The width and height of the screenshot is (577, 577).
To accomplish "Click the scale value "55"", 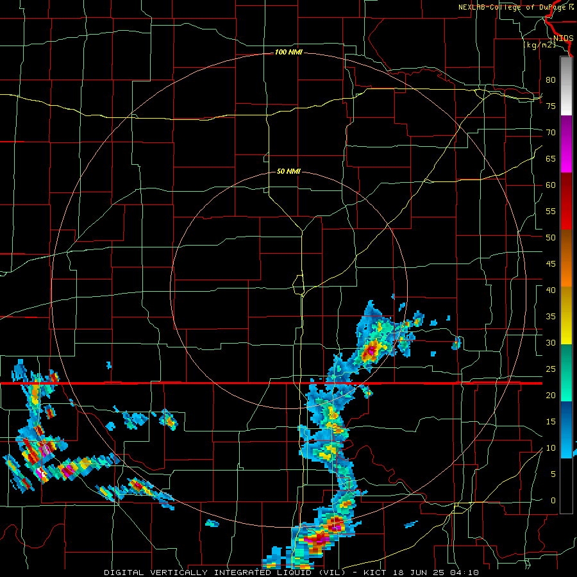I will point(551,211).
